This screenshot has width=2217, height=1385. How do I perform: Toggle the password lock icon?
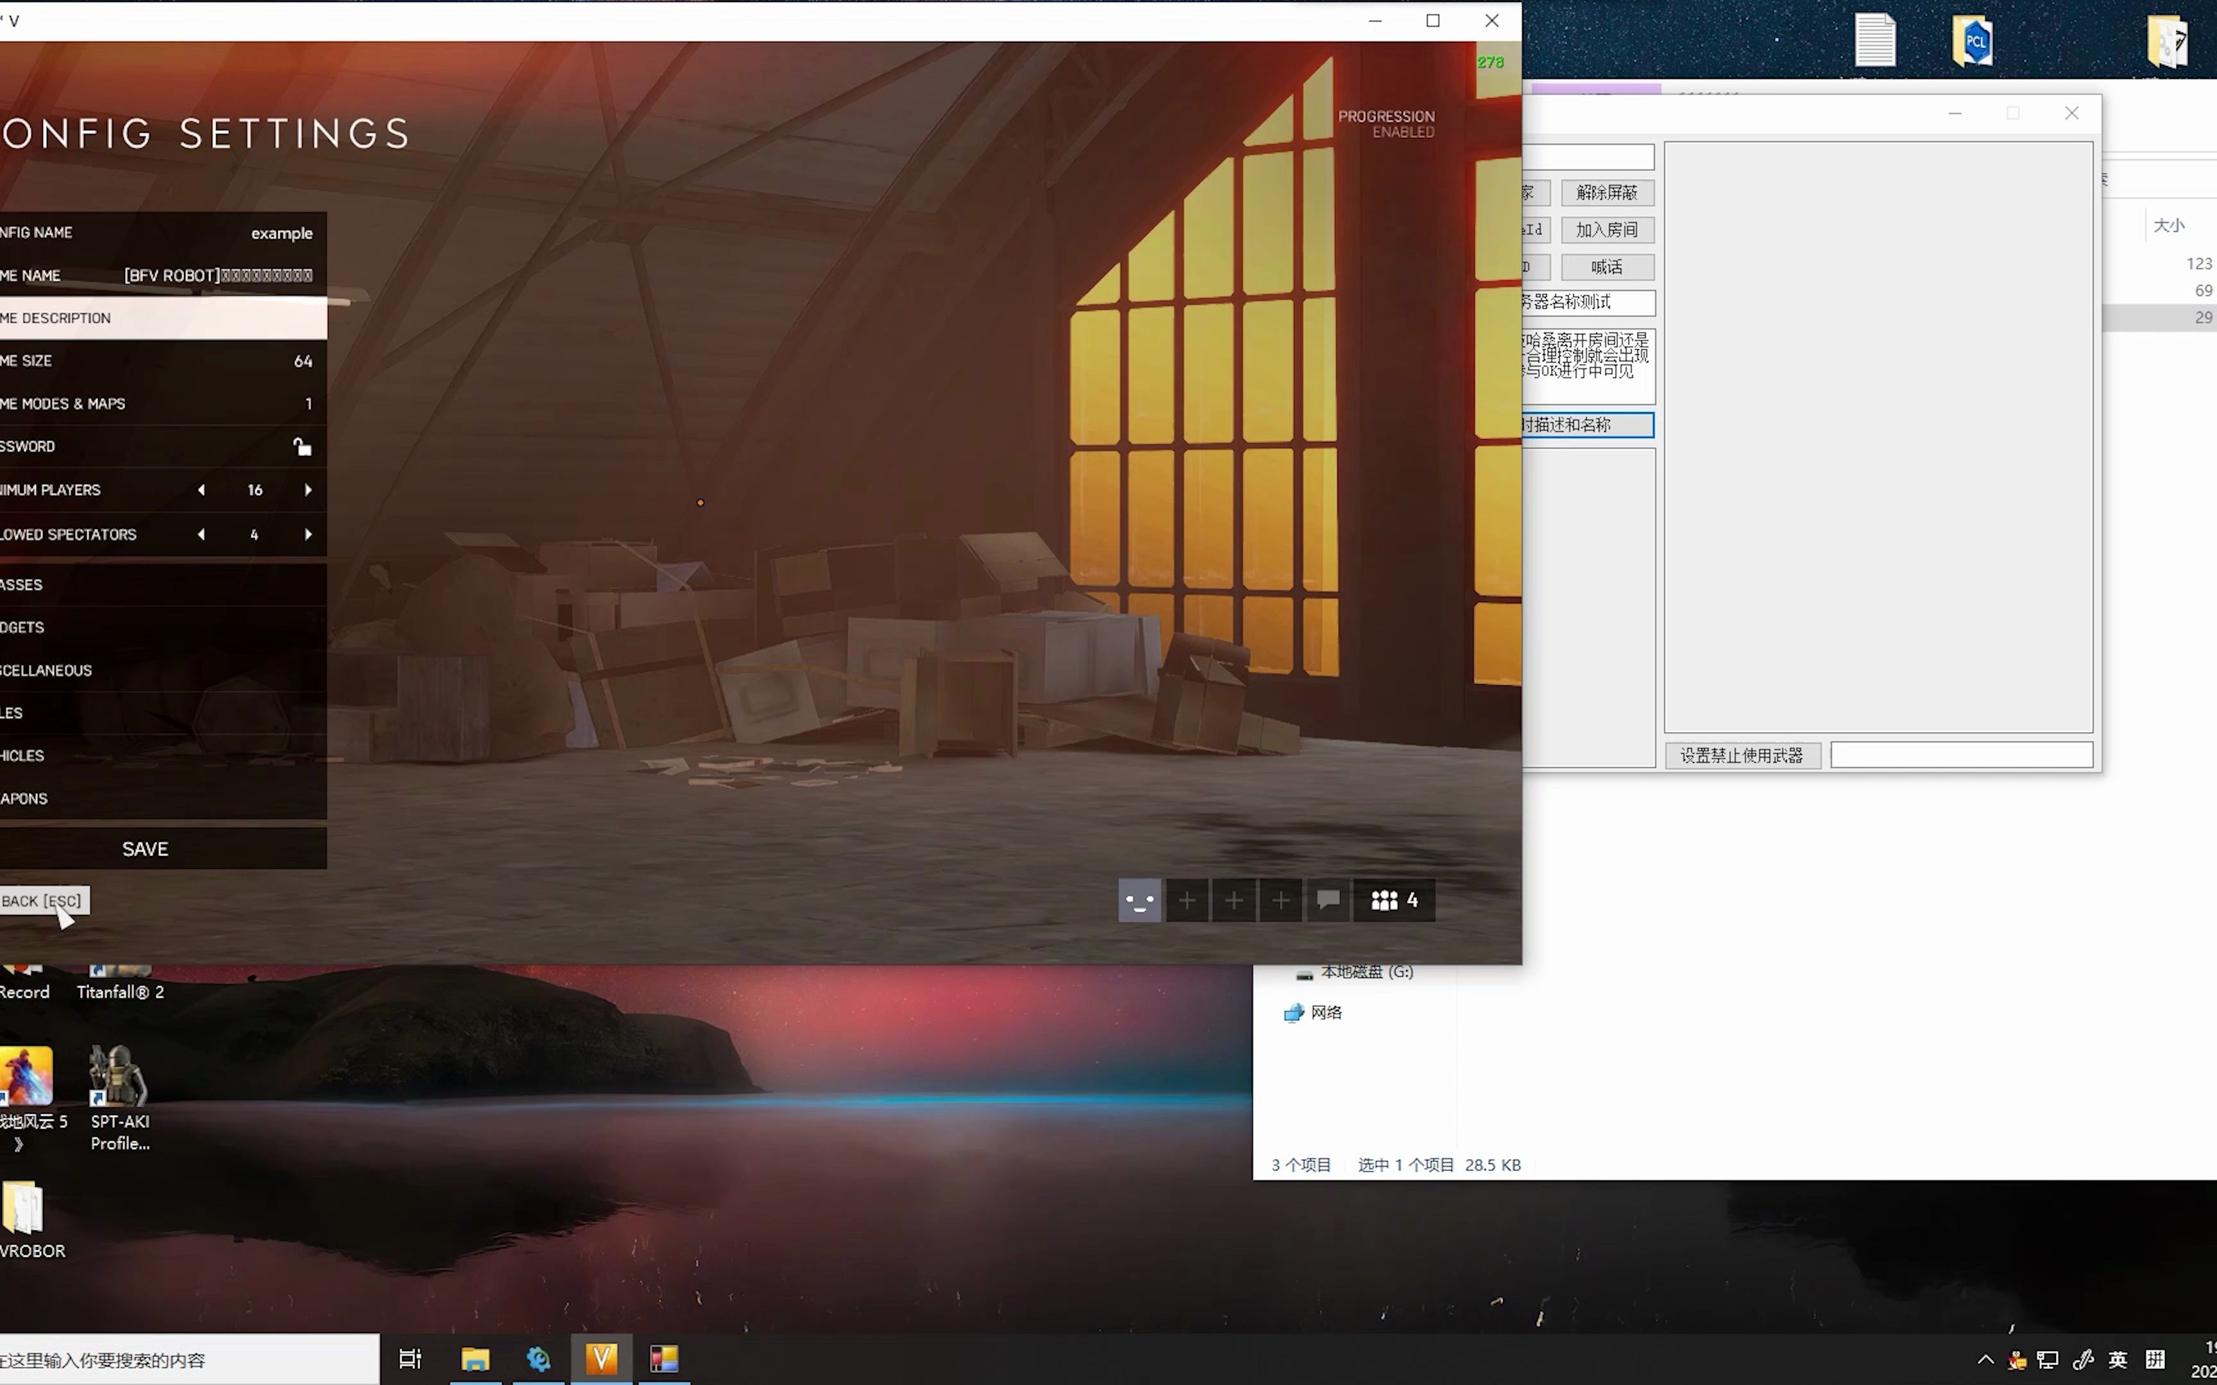click(302, 447)
